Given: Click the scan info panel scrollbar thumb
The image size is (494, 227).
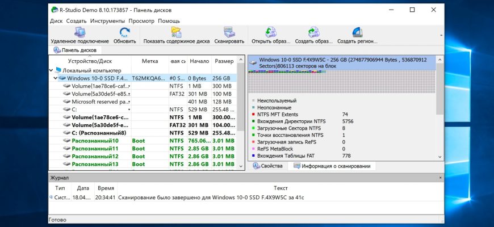Looking at the screenshot, I should pos(440,89).
